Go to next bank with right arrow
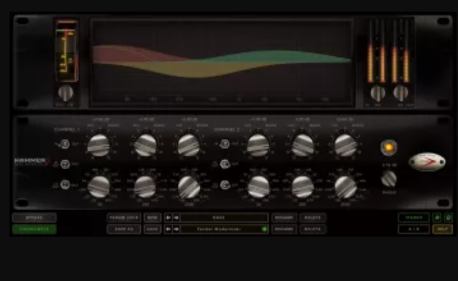 pyautogui.click(x=176, y=218)
